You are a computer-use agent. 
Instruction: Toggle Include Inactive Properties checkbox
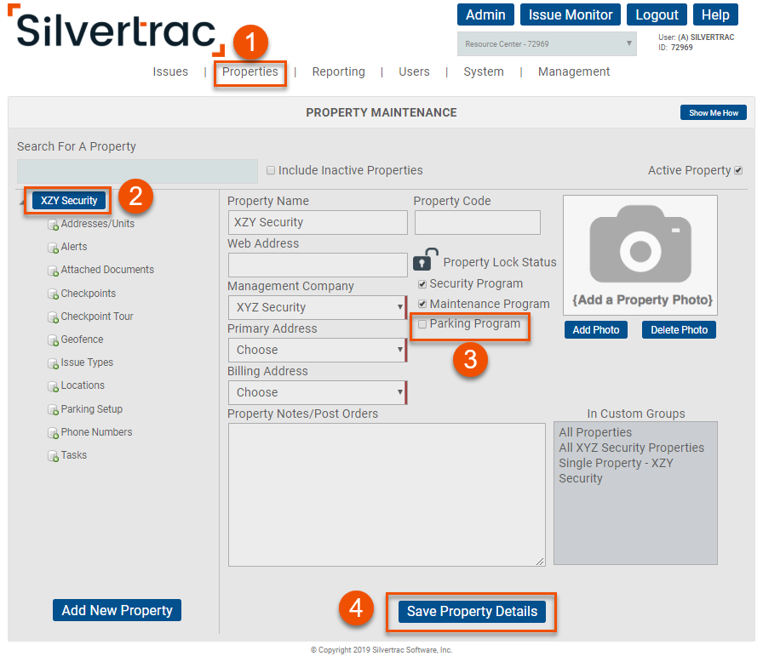coord(271,170)
